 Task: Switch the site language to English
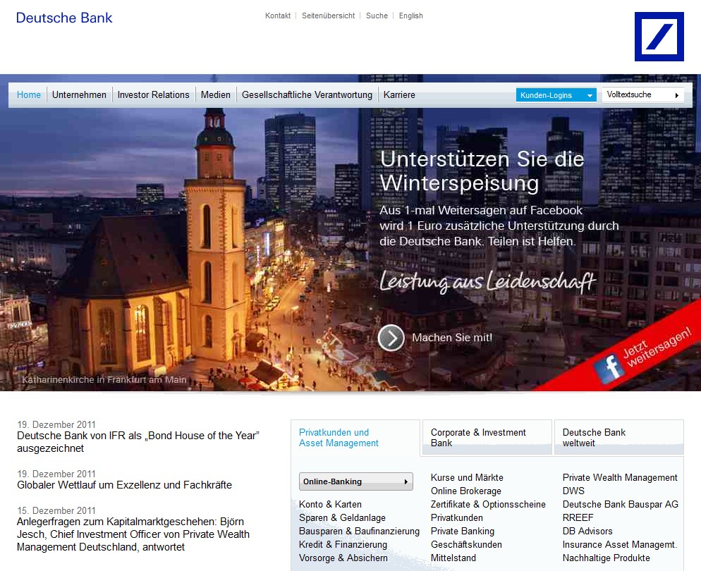pyautogui.click(x=411, y=16)
